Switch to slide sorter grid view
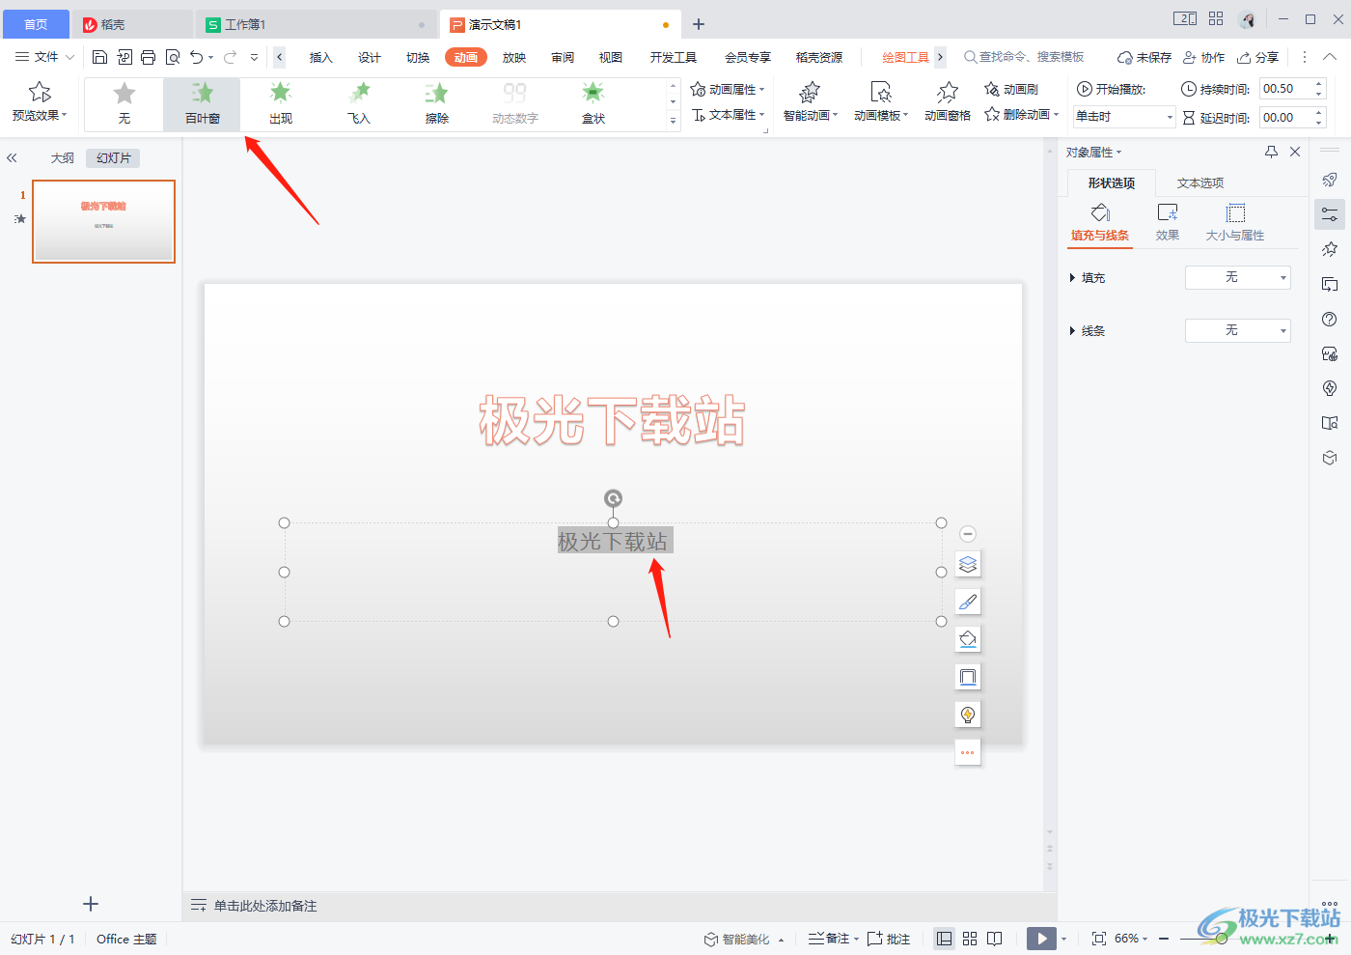Screen dimensions: 1351x955 click(x=970, y=939)
